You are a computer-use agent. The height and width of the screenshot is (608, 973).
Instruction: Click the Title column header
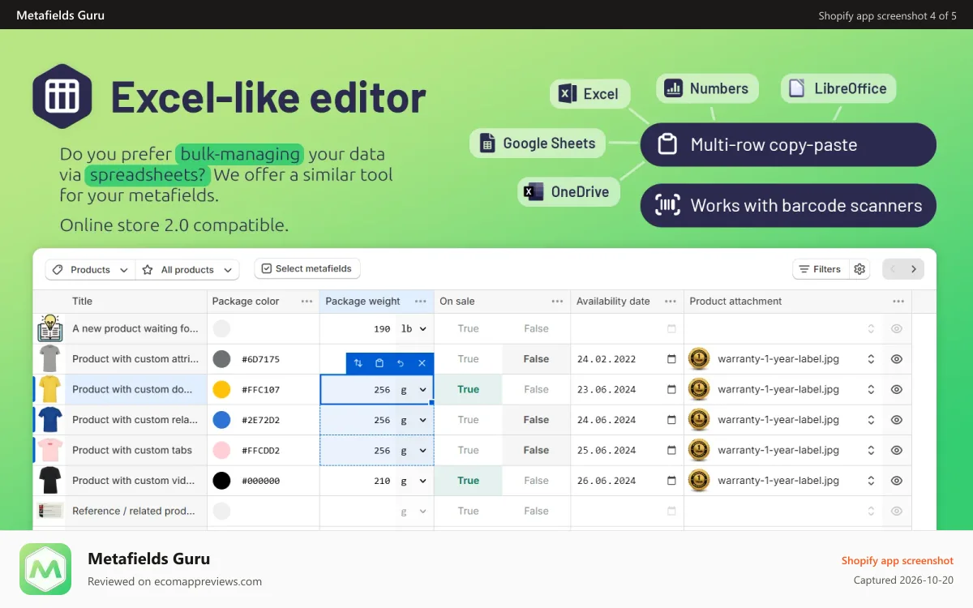pos(82,302)
